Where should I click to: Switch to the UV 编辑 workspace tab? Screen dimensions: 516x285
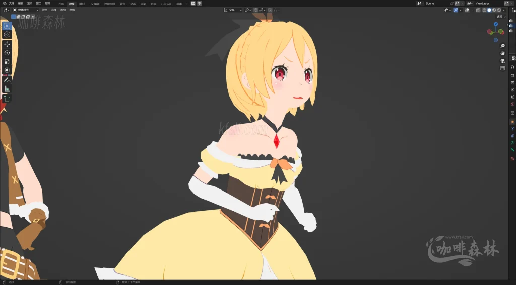click(x=94, y=4)
